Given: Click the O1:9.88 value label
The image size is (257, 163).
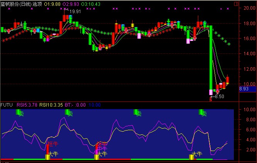Looking at the screenshot, I should [53, 3].
